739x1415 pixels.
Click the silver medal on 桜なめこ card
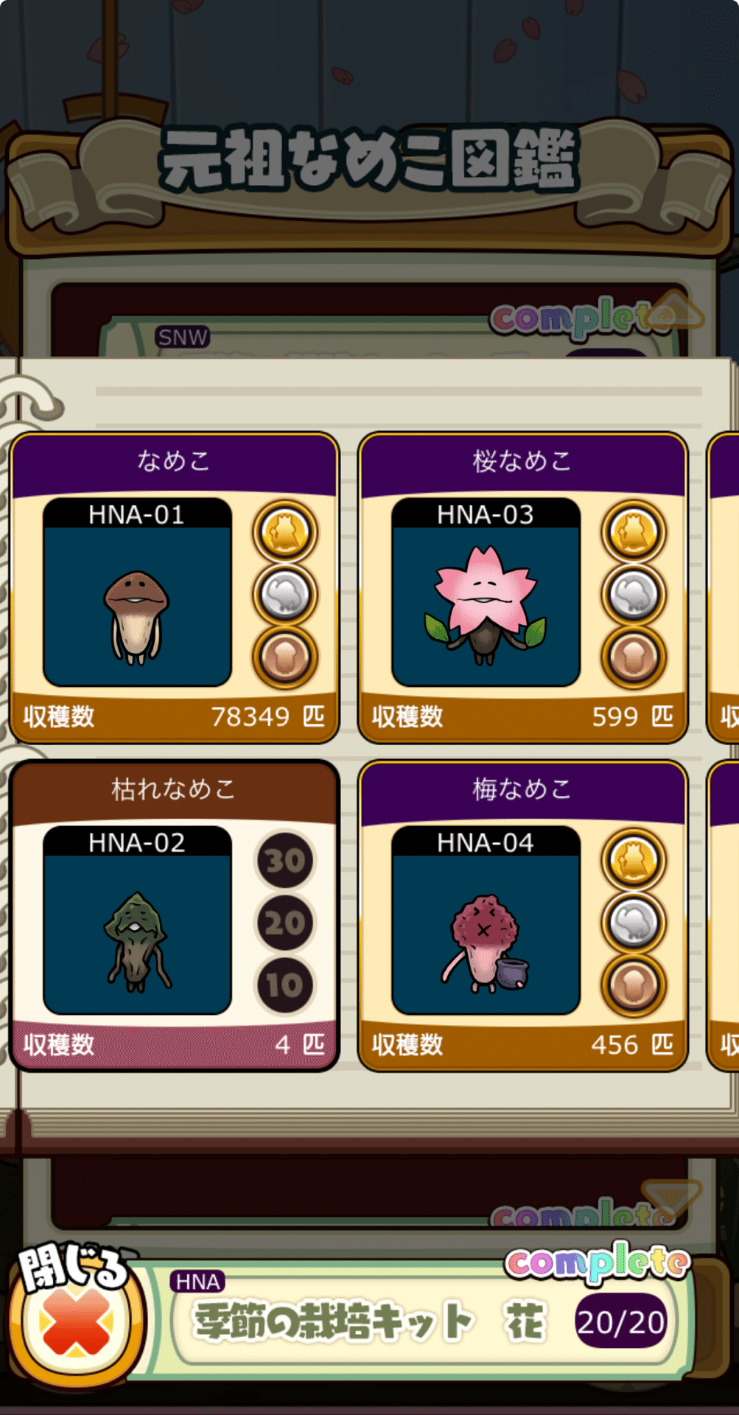point(634,595)
